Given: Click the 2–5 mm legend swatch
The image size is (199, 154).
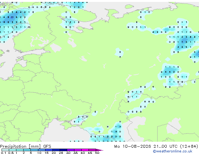Looking at the screenshot, I should [x=27, y=150].
